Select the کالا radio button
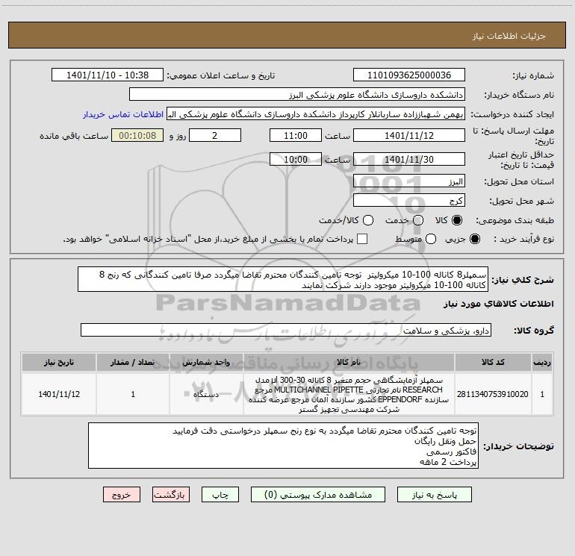The image size is (575, 556). tap(457, 220)
